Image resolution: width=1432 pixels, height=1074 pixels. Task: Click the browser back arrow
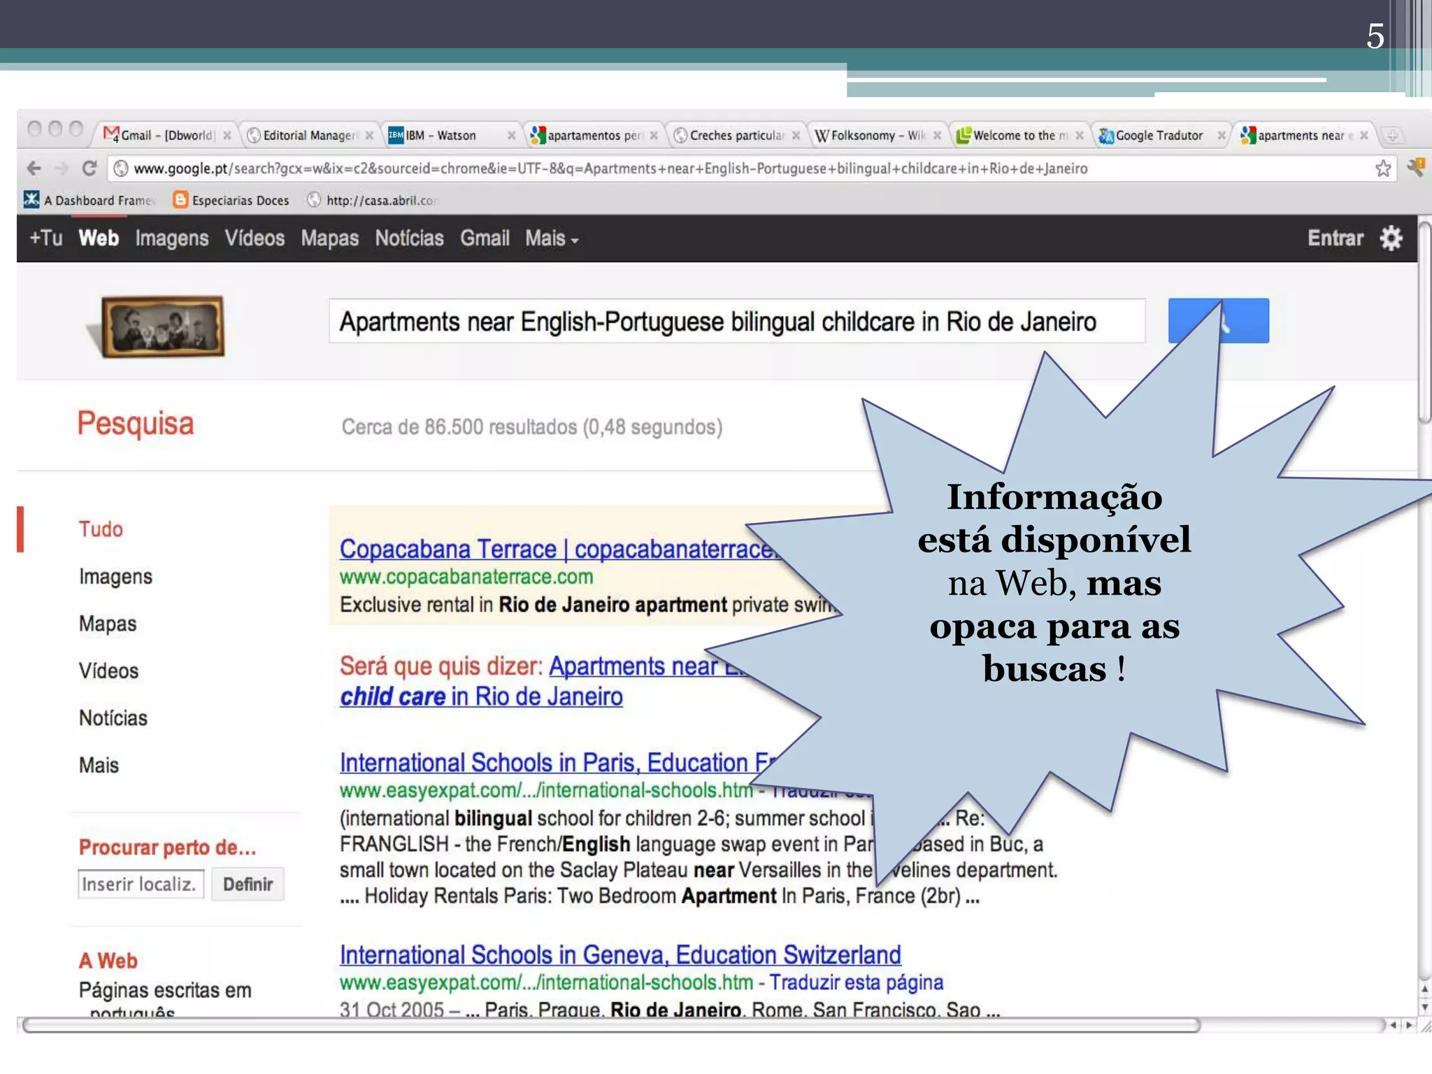pos(34,168)
